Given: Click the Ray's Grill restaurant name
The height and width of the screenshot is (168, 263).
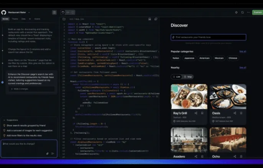Looking at the screenshot, I should point(180,113).
